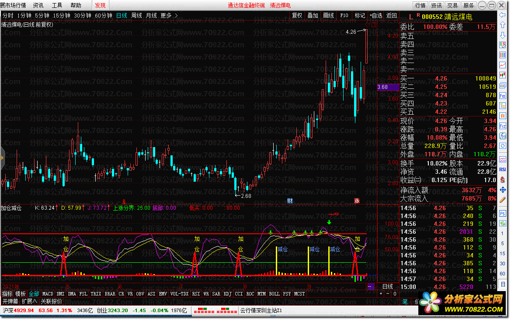Click the 关联报价 tab

click(x=51, y=301)
